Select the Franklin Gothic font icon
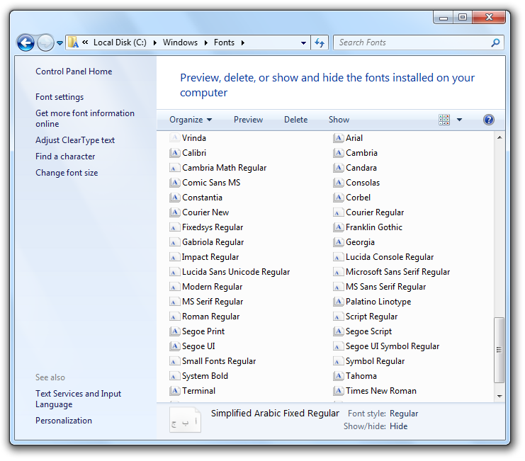This screenshot has width=525, height=461. pyautogui.click(x=338, y=227)
